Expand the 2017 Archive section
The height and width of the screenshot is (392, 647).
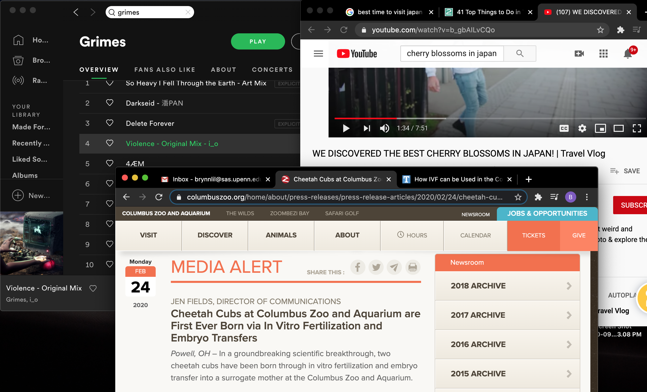(x=507, y=315)
